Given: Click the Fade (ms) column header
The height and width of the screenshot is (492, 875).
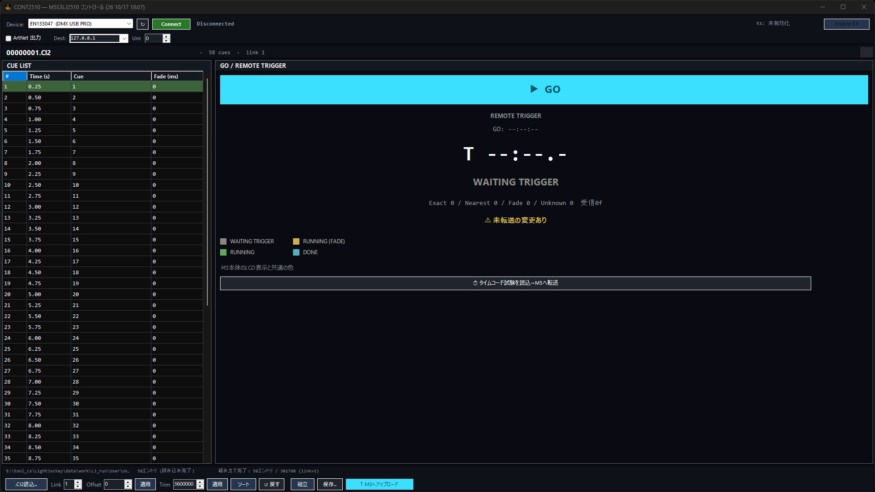Looking at the screenshot, I should click(177, 76).
